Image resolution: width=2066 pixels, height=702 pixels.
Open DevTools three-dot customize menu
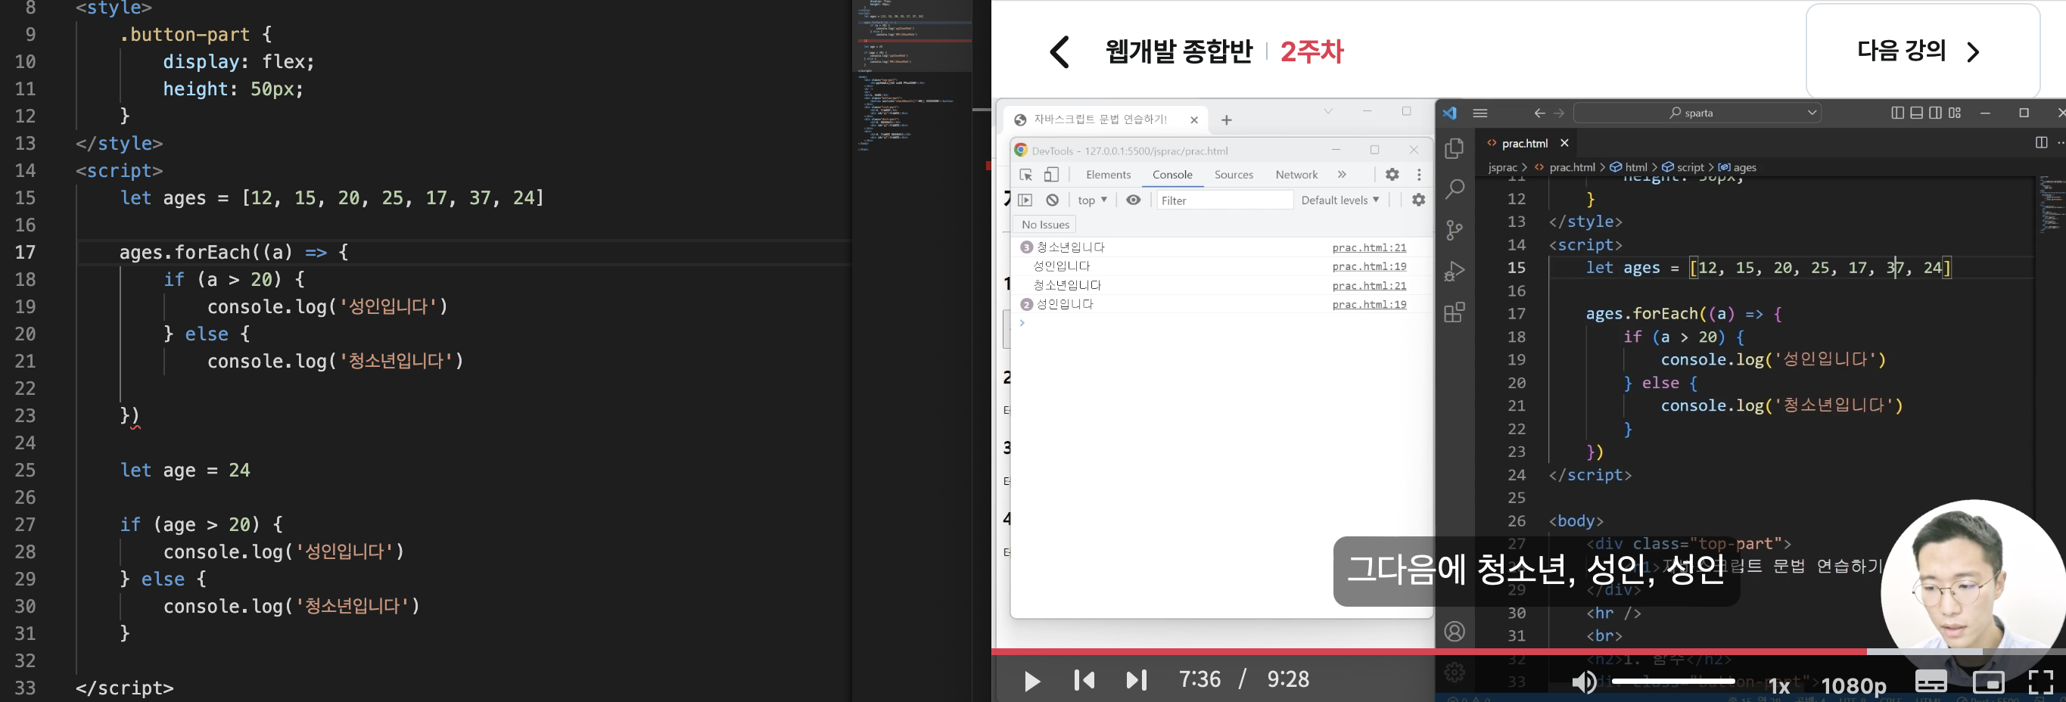[1419, 175]
